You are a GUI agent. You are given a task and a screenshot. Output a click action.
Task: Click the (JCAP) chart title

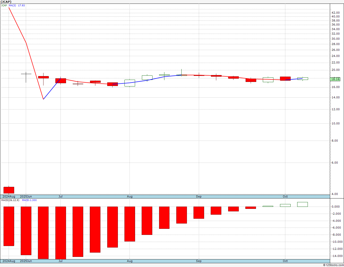pos(6,2)
